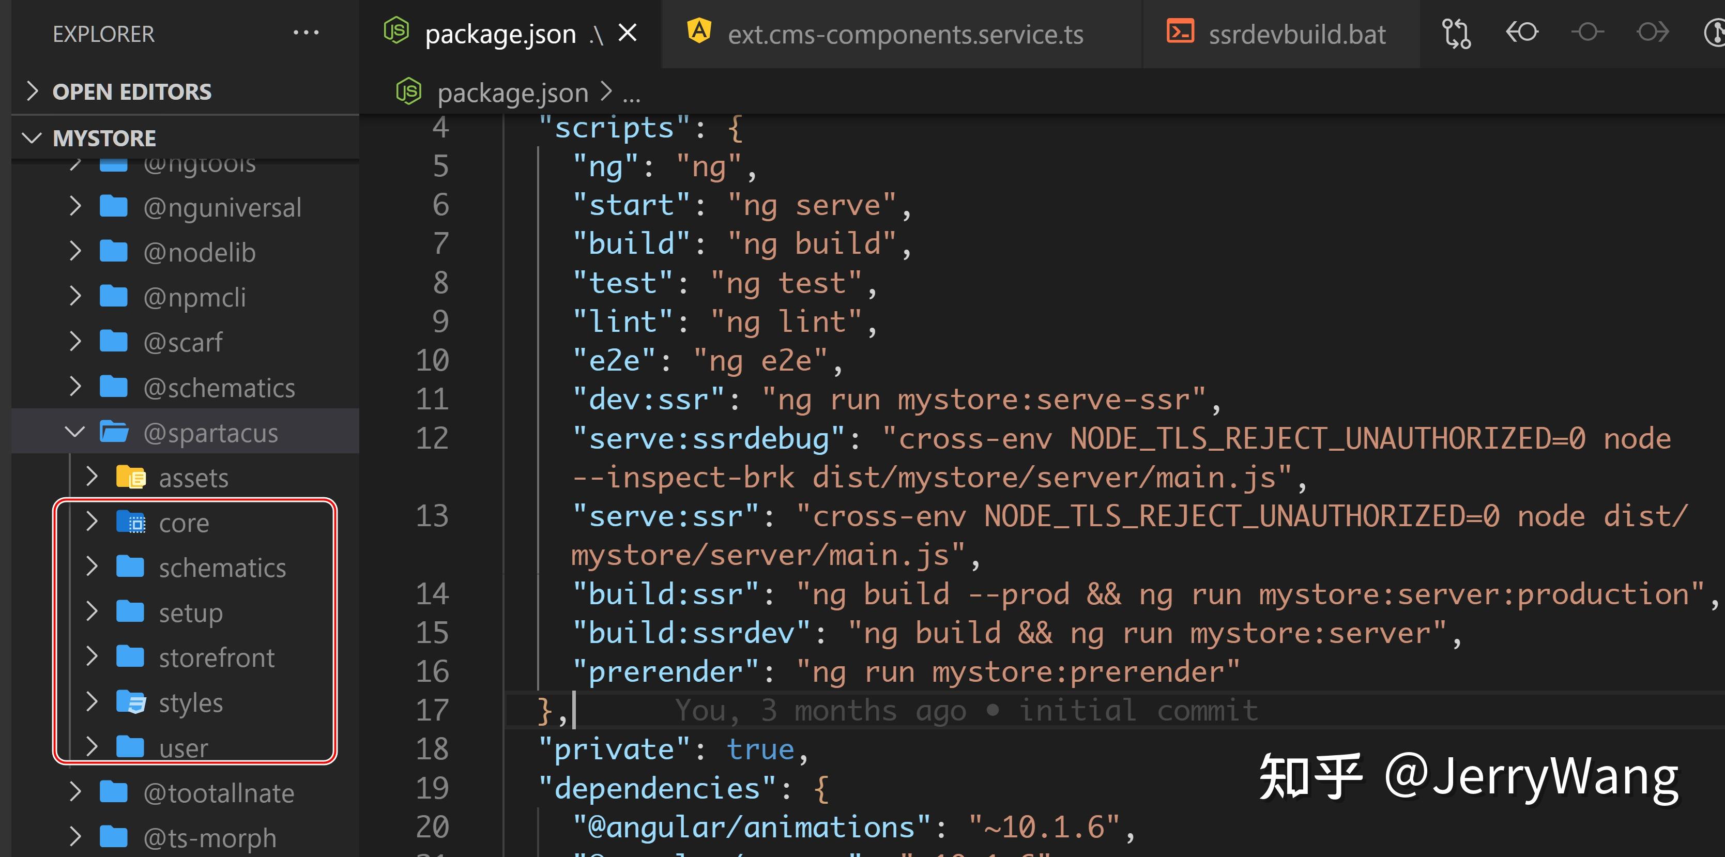Click the @nodelib folder icon

(x=114, y=251)
